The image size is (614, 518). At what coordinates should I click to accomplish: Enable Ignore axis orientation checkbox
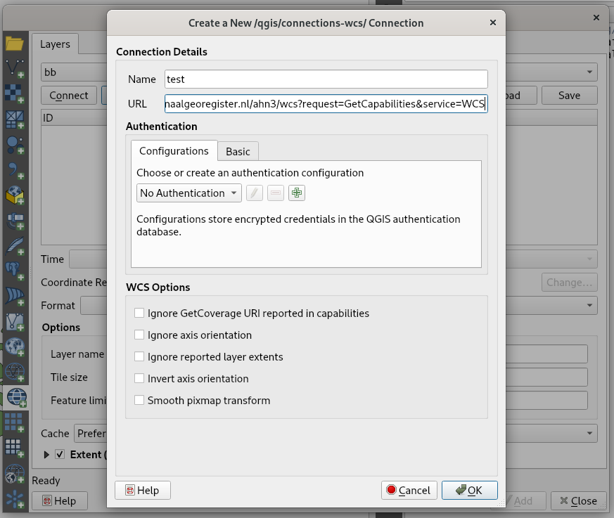click(139, 335)
